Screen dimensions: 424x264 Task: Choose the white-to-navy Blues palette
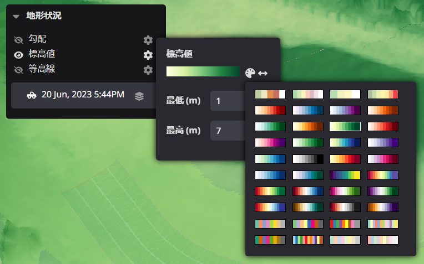click(270, 175)
